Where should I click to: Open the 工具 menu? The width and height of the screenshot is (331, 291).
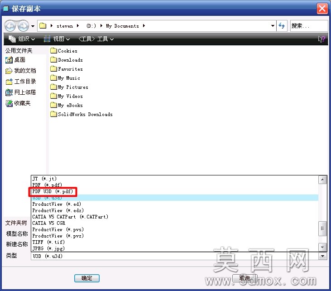coord(96,39)
